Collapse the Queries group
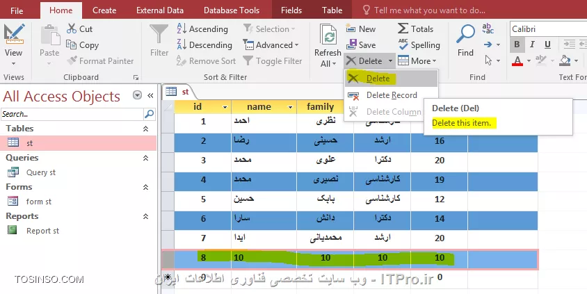The image size is (587, 294). tap(145, 158)
